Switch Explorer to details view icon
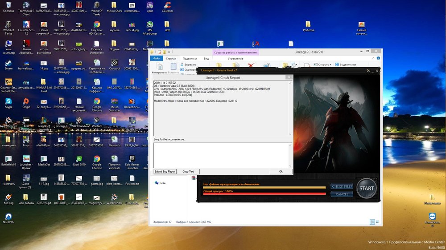This screenshot has width=446, height=250. [372, 222]
